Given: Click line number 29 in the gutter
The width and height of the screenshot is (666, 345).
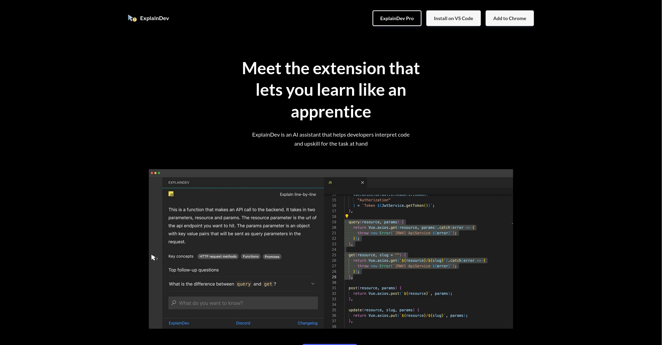Looking at the screenshot, I should tap(334, 277).
